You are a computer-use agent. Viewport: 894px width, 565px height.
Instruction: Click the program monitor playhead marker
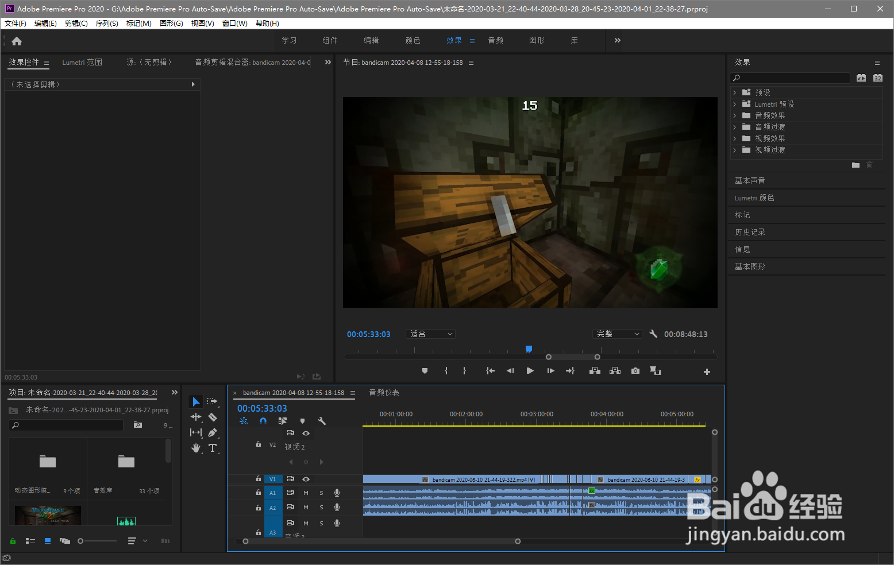point(529,349)
